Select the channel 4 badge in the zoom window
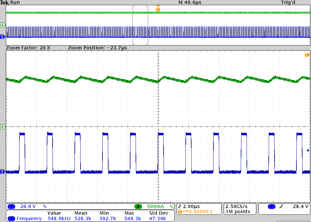The width and height of the screenshot is (311, 222). click(x=2, y=127)
